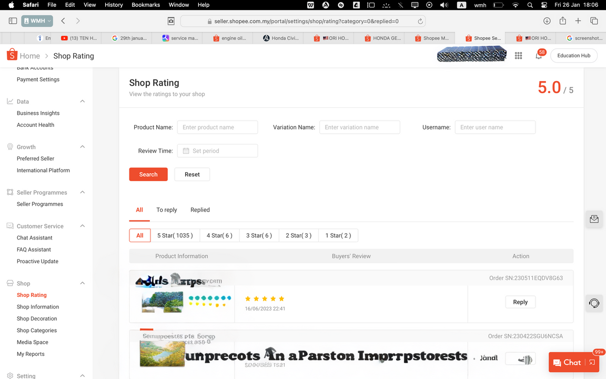Image resolution: width=606 pixels, height=379 pixels.
Task: Click the Product Name input field
Action: tap(217, 127)
